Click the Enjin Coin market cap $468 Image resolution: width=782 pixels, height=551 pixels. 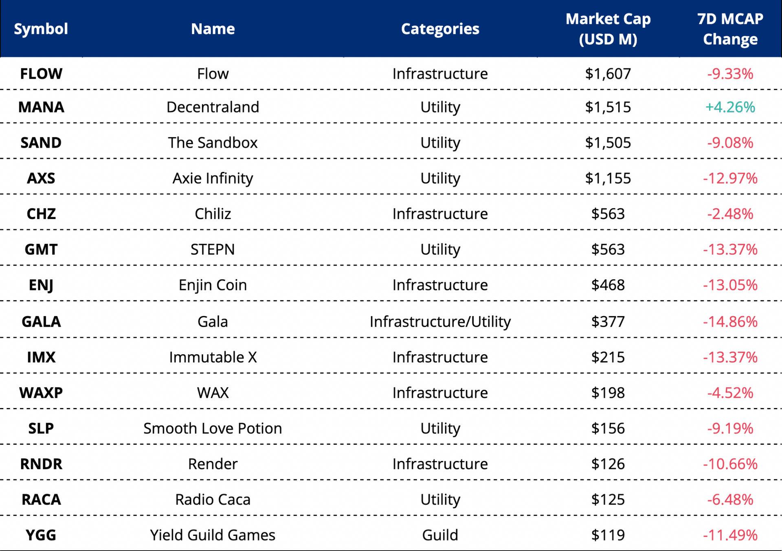click(x=608, y=285)
